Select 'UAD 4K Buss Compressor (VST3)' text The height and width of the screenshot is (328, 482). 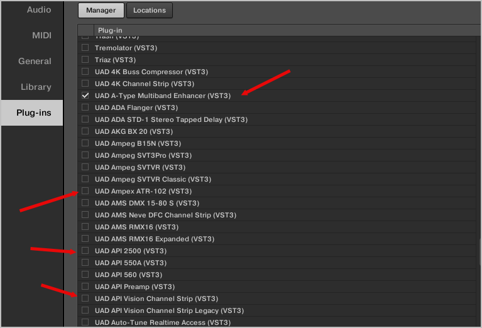(x=151, y=72)
